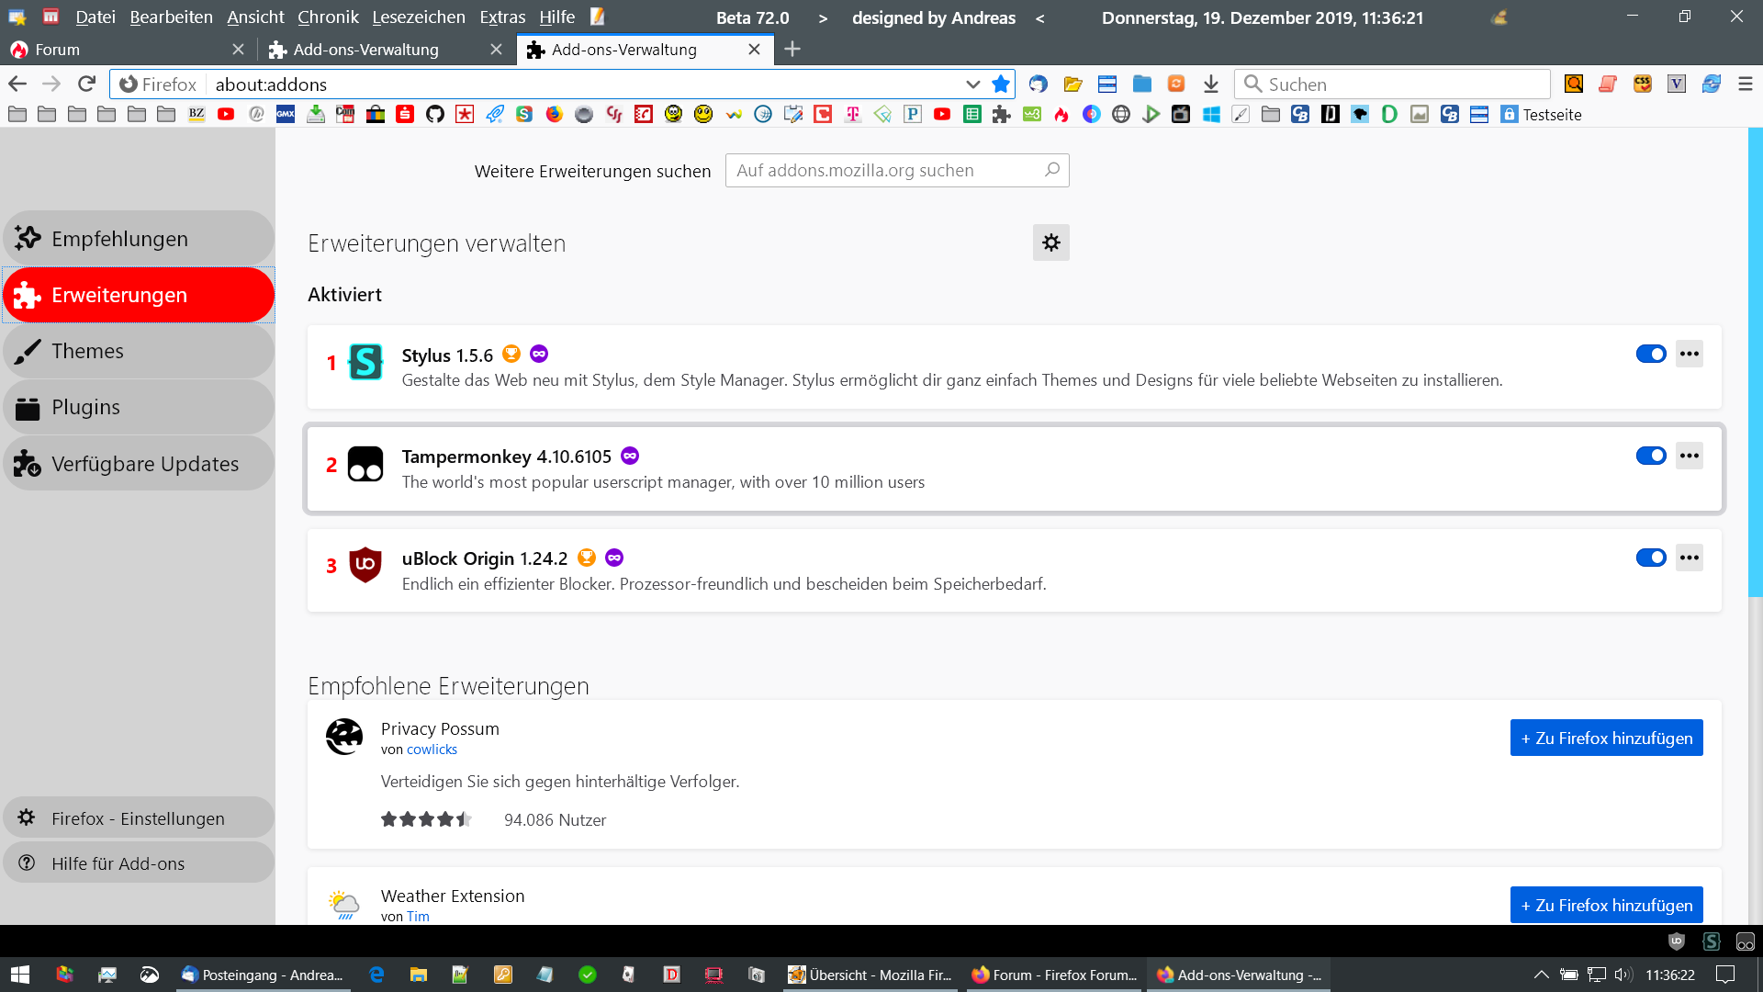Viewport: 1763px width, 992px height.
Task: Add Privacy Possum to Firefox
Action: [x=1606, y=738]
